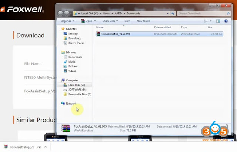Screen dimensions: 237x152
Task: Sort by the Type column header
Action: tap(184, 27)
